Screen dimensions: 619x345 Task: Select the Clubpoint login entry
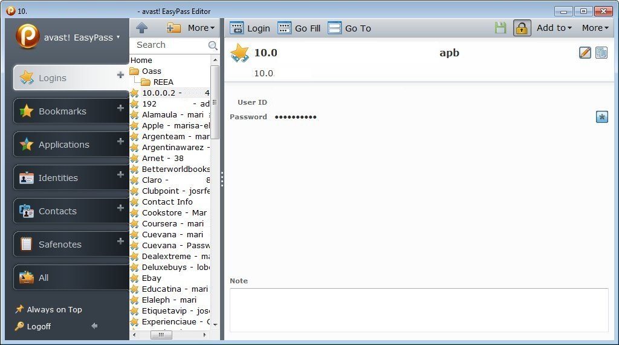[x=170, y=191]
